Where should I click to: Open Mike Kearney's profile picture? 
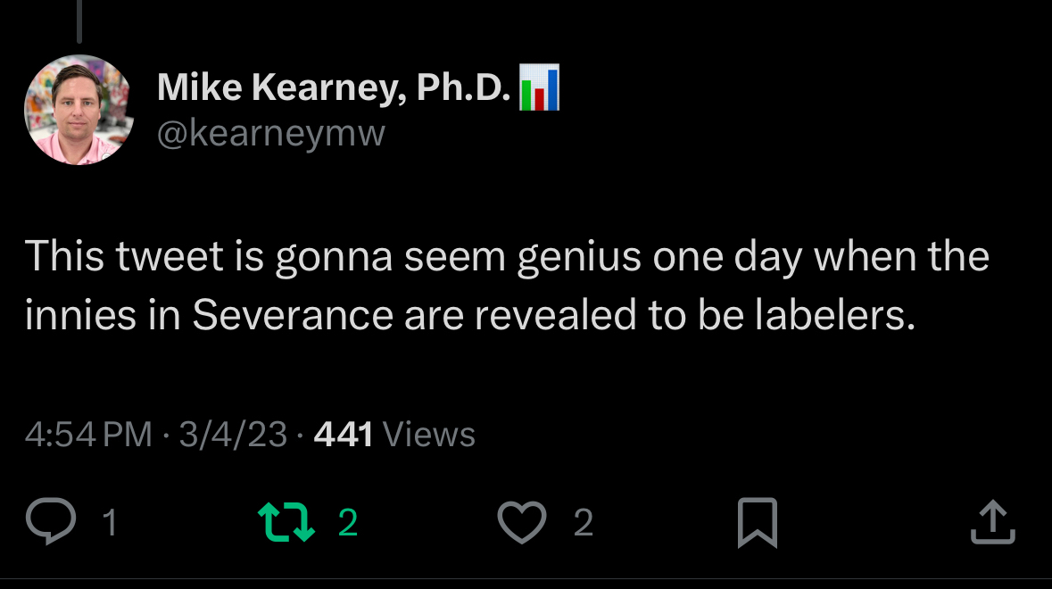pyautogui.click(x=79, y=110)
